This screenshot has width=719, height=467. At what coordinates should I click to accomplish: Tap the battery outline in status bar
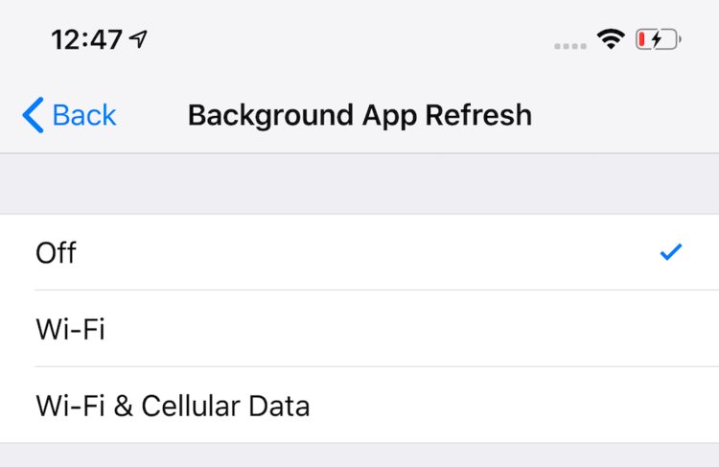pyautogui.click(x=659, y=39)
